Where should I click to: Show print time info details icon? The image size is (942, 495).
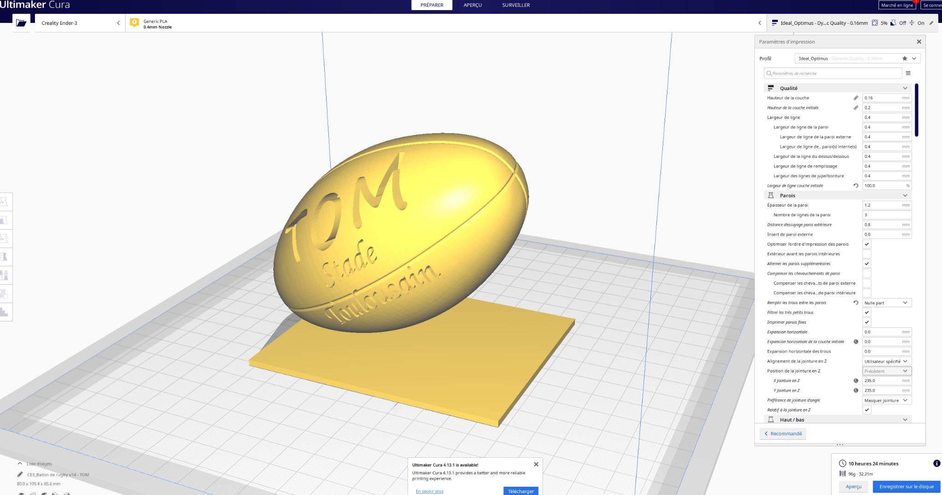(x=936, y=463)
